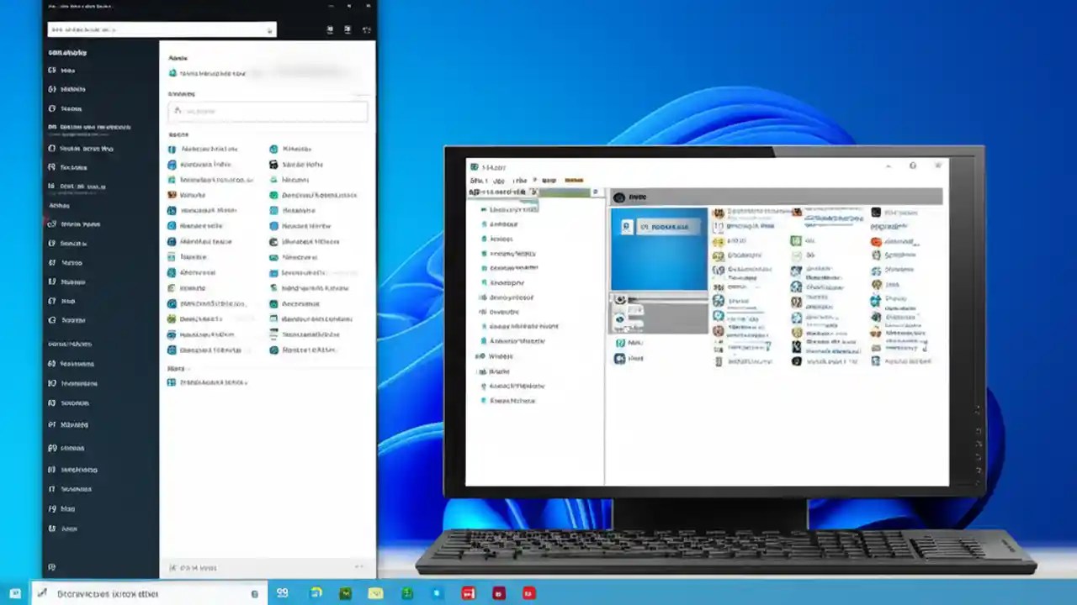1077x605 pixels.
Task: Click the camera icon in the left preview panel
Action: (x=619, y=299)
